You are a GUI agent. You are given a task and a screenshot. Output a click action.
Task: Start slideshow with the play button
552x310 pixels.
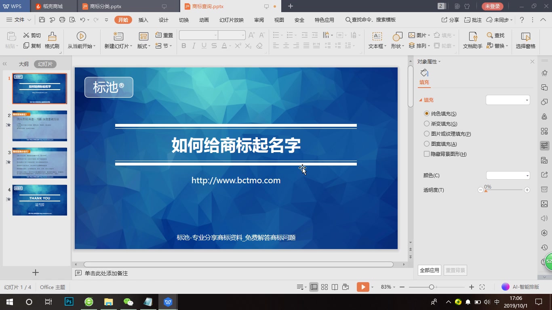[362, 287]
